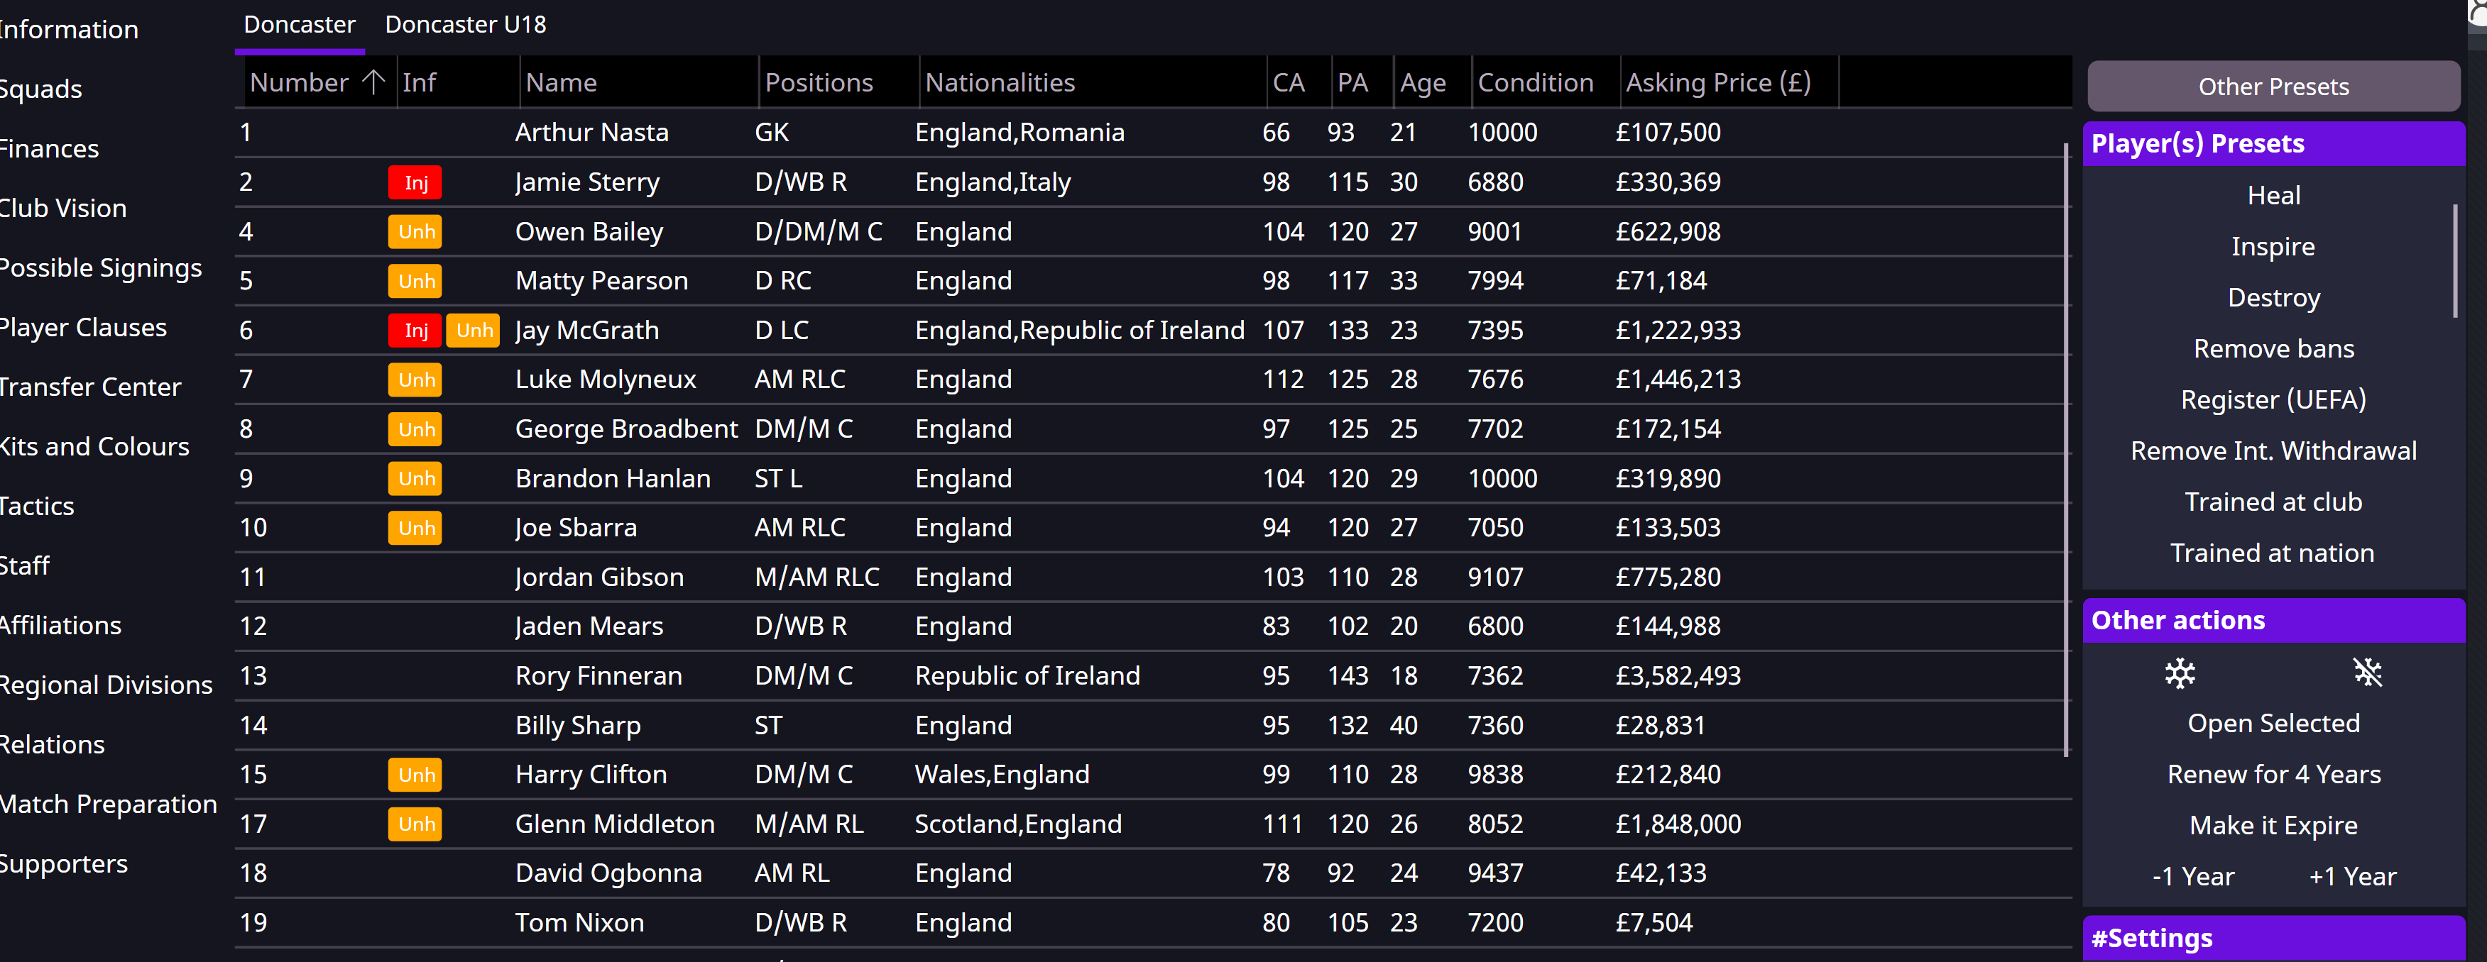Collapse the Player(s) Presets section

2273,144
